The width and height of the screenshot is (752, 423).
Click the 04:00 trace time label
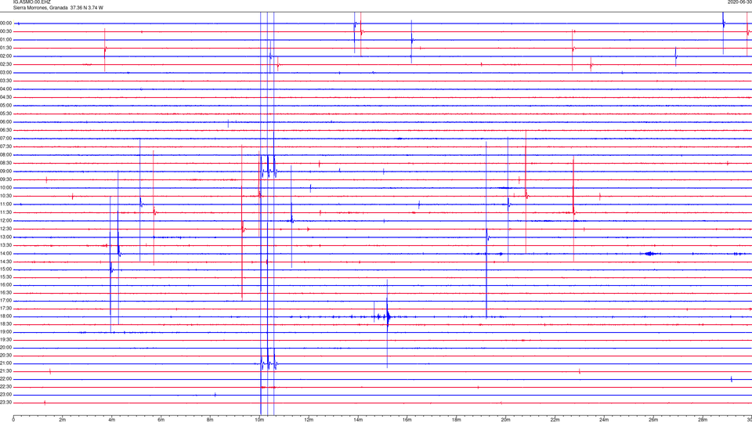tap(5, 89)
